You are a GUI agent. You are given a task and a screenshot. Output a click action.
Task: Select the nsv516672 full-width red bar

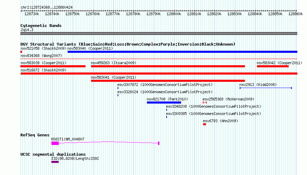coord(159,74)
